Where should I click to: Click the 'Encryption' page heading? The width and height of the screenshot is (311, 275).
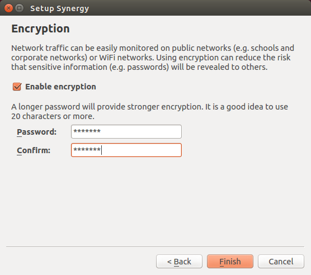click(x=40, y=29)
